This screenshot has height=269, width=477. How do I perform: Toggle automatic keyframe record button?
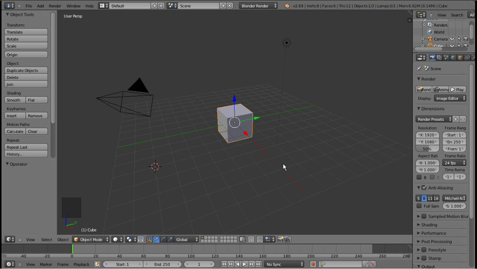(313, 264)
